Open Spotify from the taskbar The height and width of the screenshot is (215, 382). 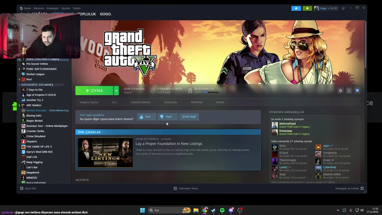point(222,210)
